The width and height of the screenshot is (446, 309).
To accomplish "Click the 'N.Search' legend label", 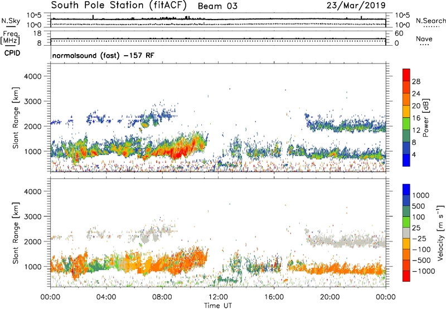I will point(430,21).
